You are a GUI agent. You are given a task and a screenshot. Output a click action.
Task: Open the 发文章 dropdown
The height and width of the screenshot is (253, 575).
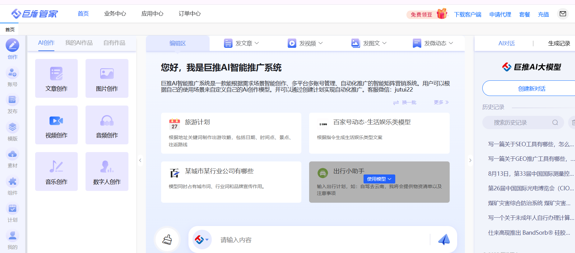[x=241, y=43]
